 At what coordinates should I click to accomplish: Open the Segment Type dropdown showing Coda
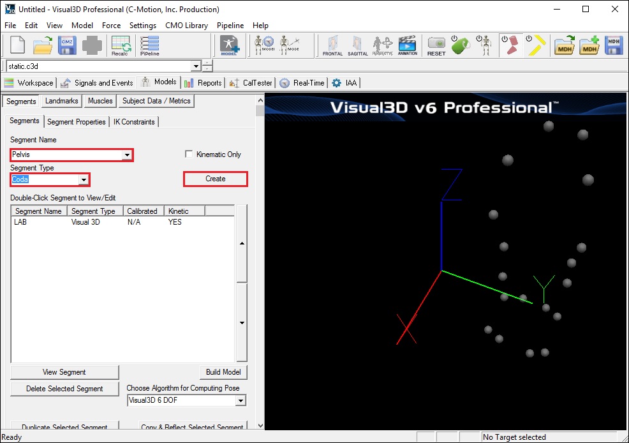click(84, 179)
